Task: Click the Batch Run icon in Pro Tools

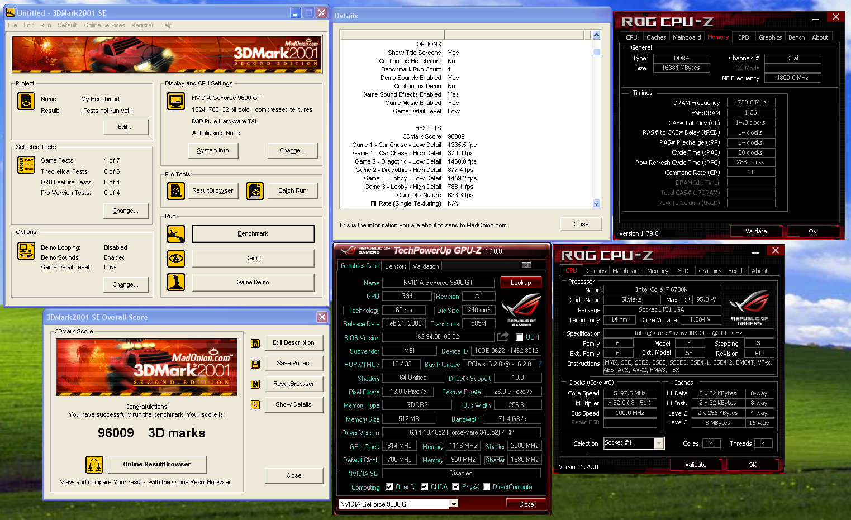Action: click(x=255, y=191)
